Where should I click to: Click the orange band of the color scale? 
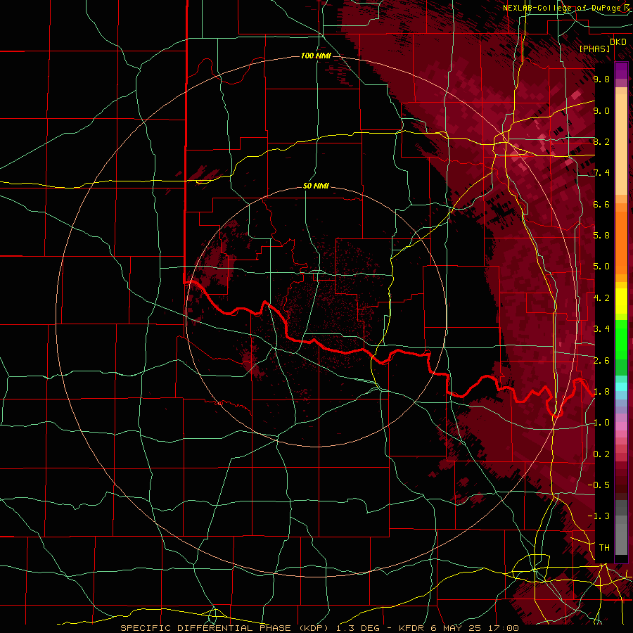pyautogui.click(x=621, y=242)
